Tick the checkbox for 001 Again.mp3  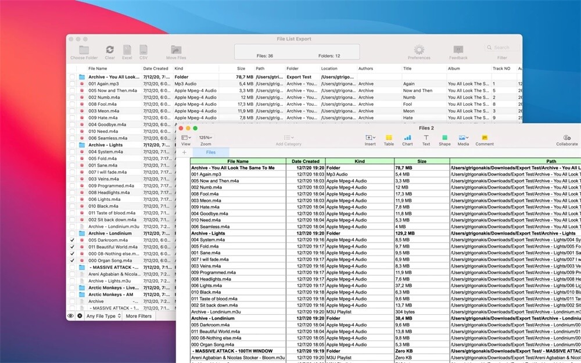pyautogui.click(x=72, y=84)
